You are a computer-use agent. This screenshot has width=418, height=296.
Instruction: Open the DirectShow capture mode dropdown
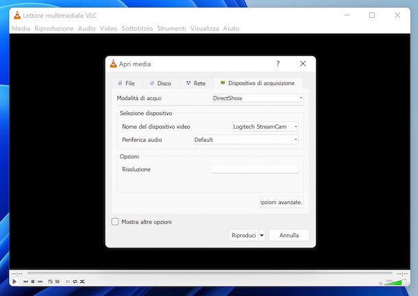pos(258,98)
